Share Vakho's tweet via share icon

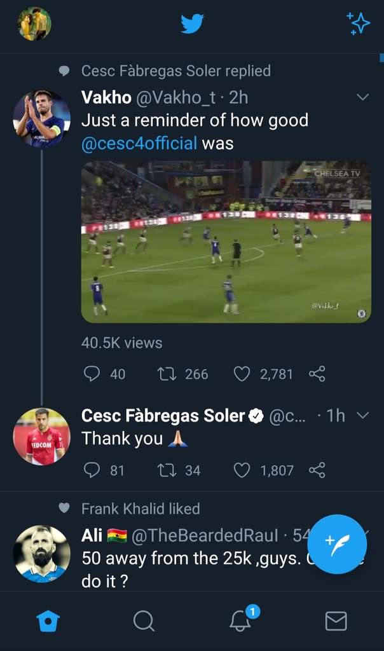tap(317, 374)
